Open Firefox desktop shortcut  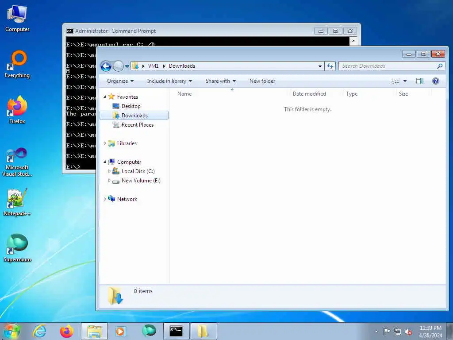(17, 110)
